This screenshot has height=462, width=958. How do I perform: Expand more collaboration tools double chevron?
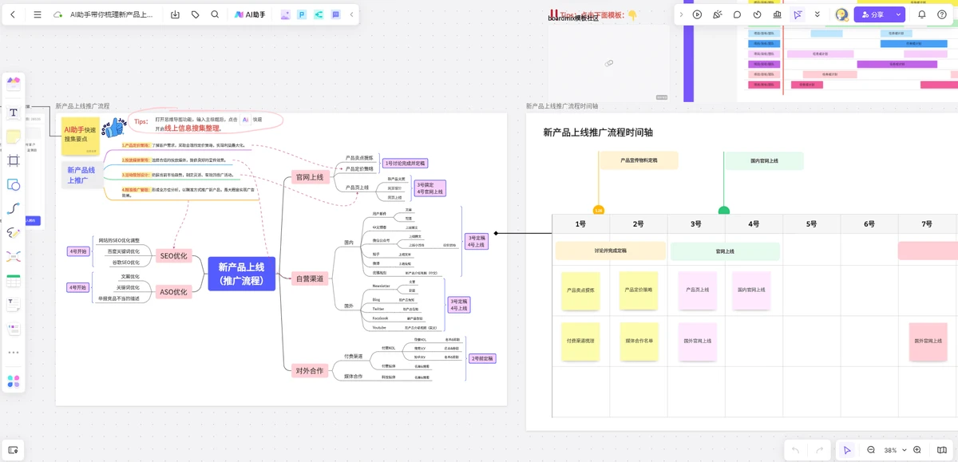tap(817, 14)
